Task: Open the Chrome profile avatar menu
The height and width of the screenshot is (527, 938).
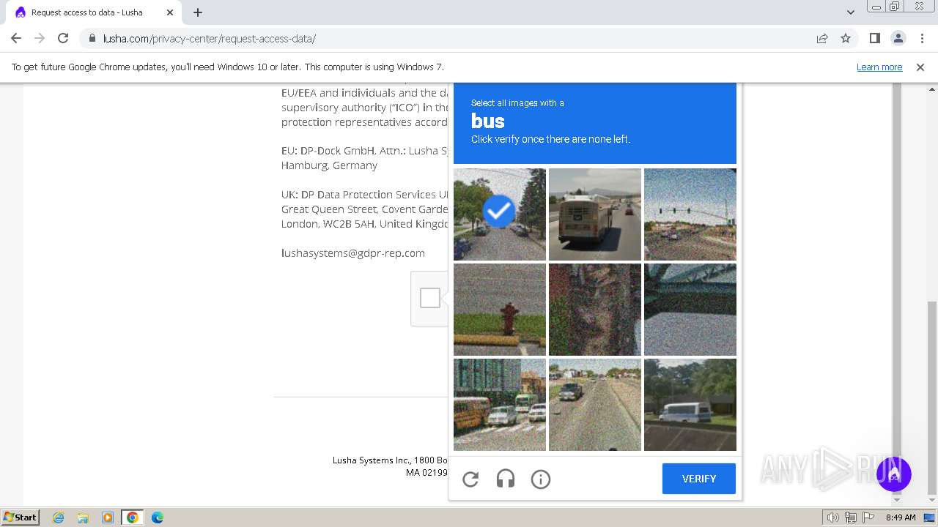Action: click(x=898, y=39)
